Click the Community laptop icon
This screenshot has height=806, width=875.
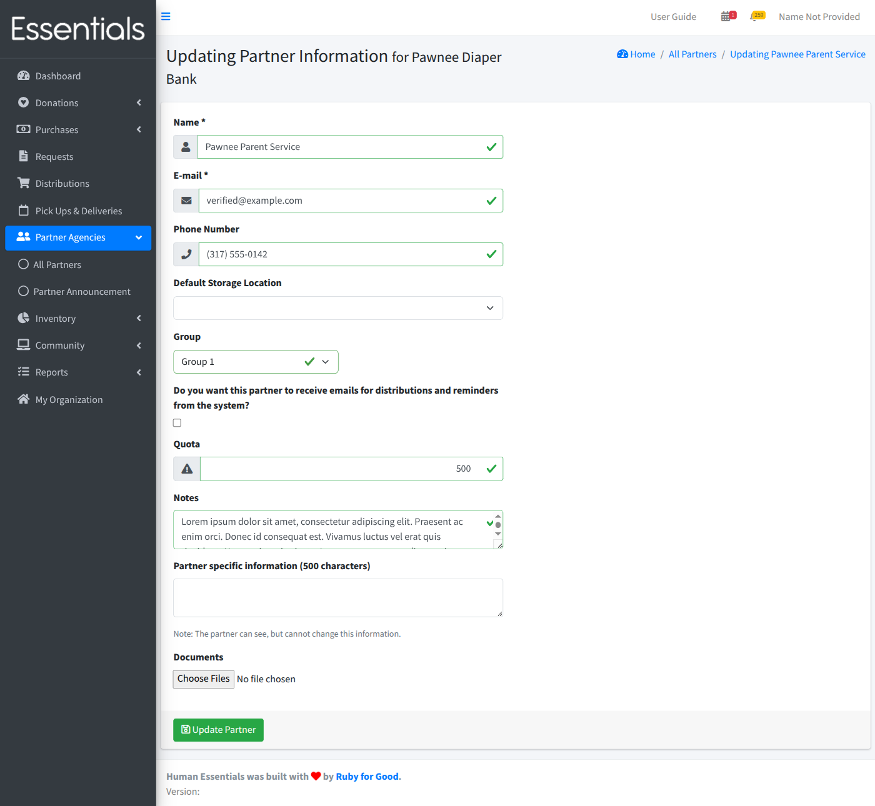pos(24,345)
